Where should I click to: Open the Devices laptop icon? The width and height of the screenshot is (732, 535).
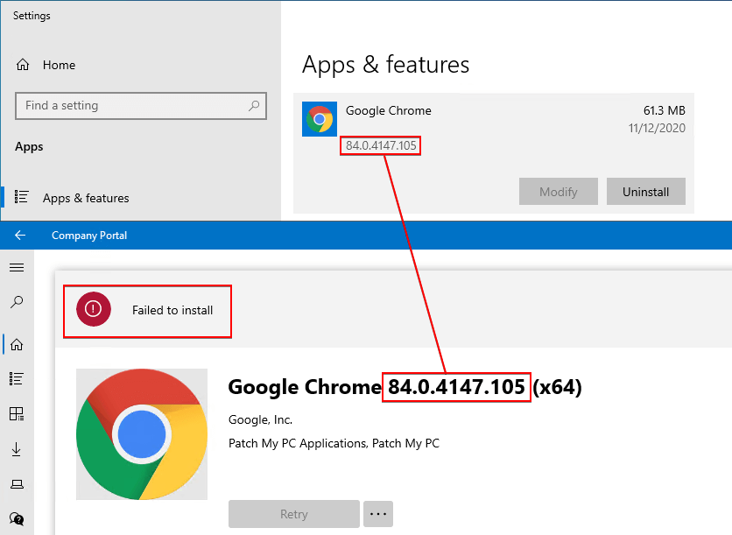17,483
